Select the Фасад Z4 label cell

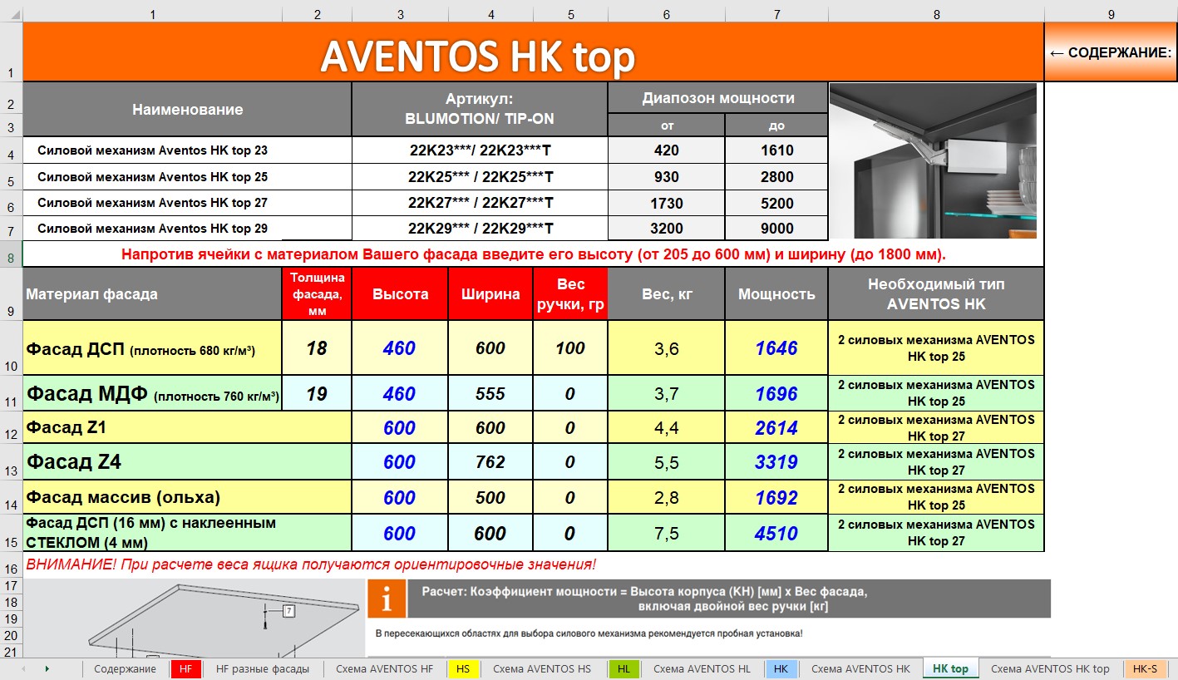click(187, 462)
